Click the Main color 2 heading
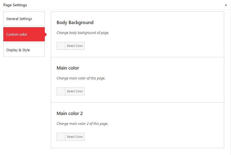 point(70,113)
